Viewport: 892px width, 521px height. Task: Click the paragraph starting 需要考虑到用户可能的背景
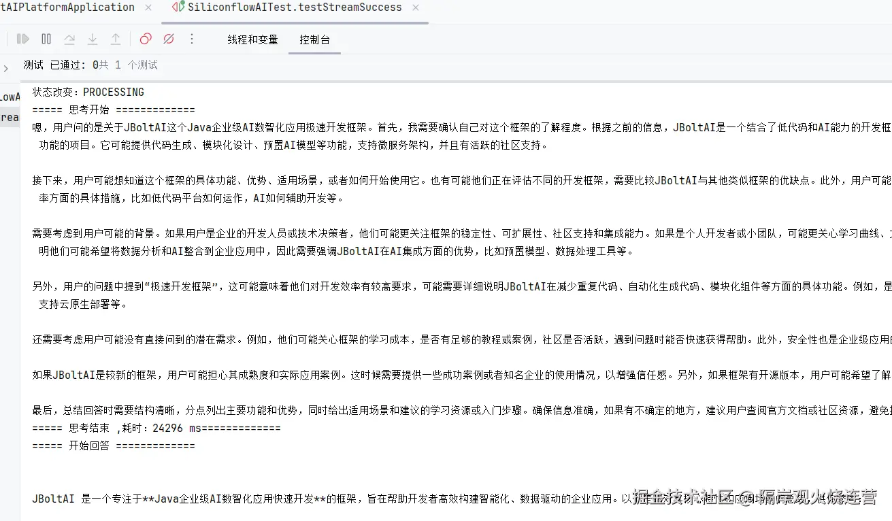tap(462, 242)
